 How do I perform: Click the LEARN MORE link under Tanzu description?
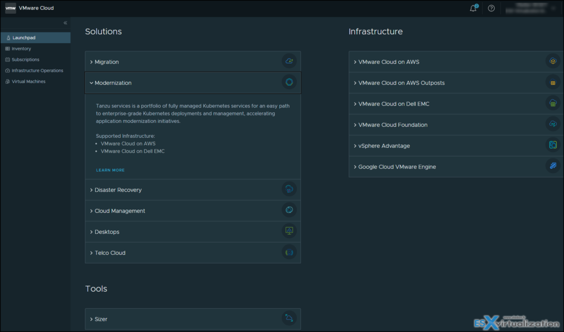(x=110, y=170)
